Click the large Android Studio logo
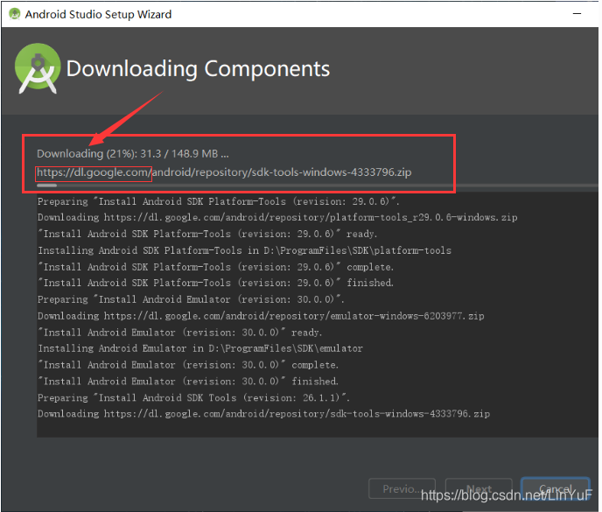This screenshot has height=512, width=602. 38,68
